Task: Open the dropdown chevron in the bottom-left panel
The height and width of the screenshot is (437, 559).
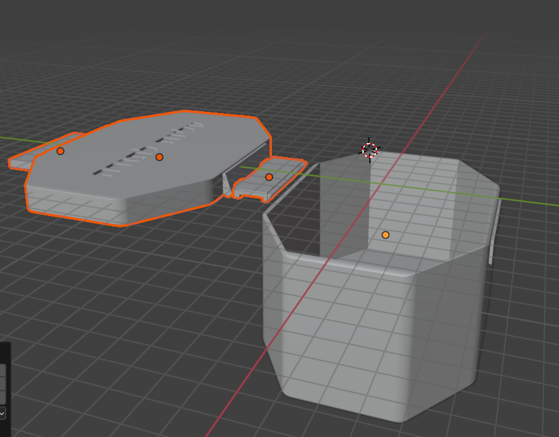Action: tap(2, 414)
